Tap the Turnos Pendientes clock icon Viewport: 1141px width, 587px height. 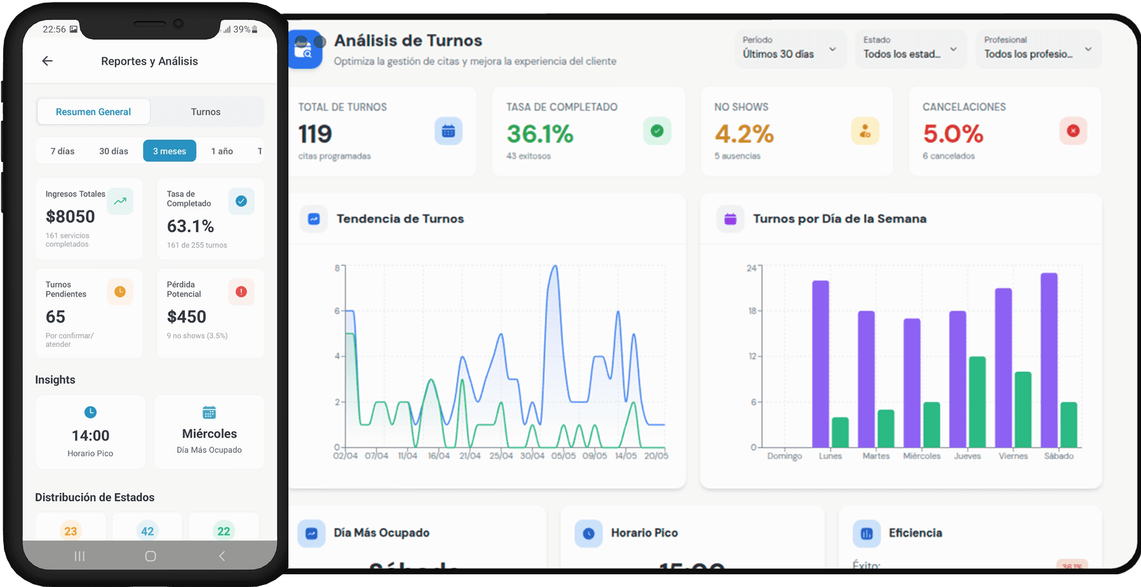coord(120,292)
